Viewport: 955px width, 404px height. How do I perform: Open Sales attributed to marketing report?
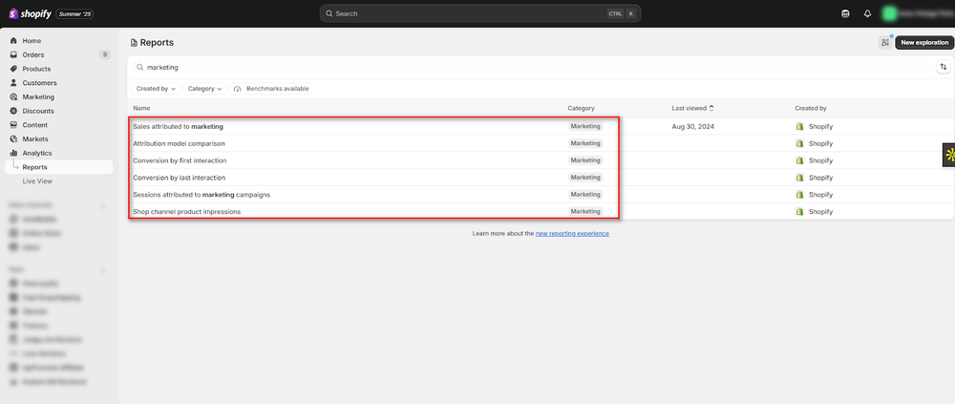[x=178, y=127]
